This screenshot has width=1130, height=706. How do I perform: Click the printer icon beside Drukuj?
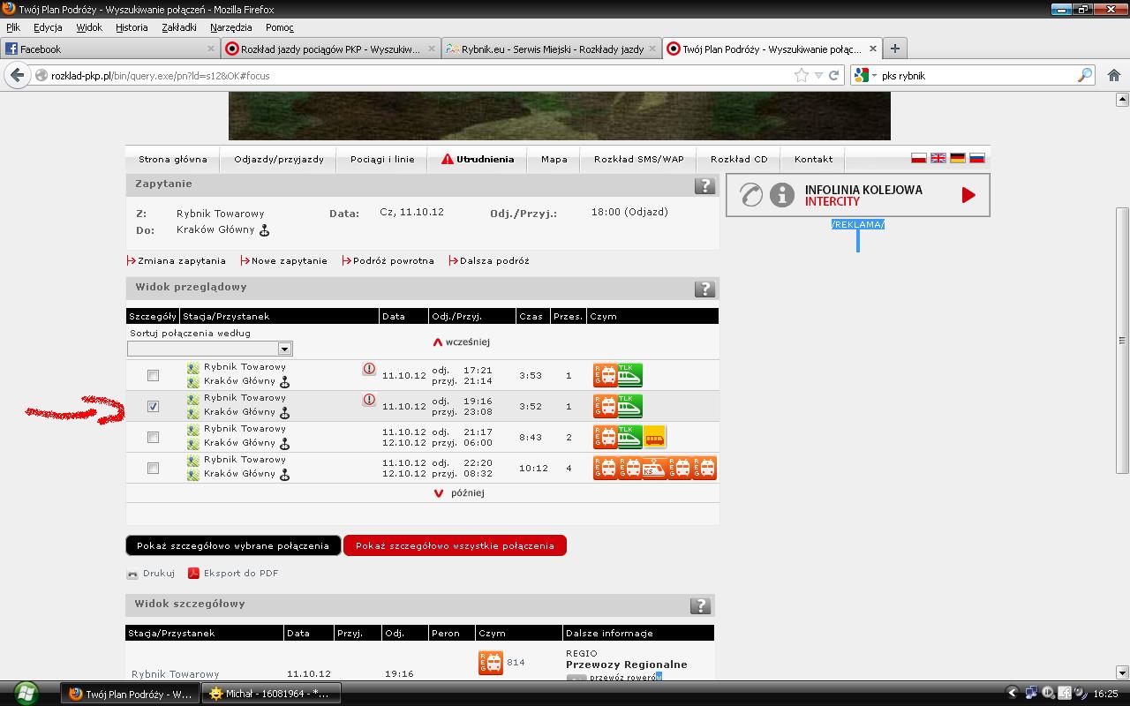coord(132,574)
